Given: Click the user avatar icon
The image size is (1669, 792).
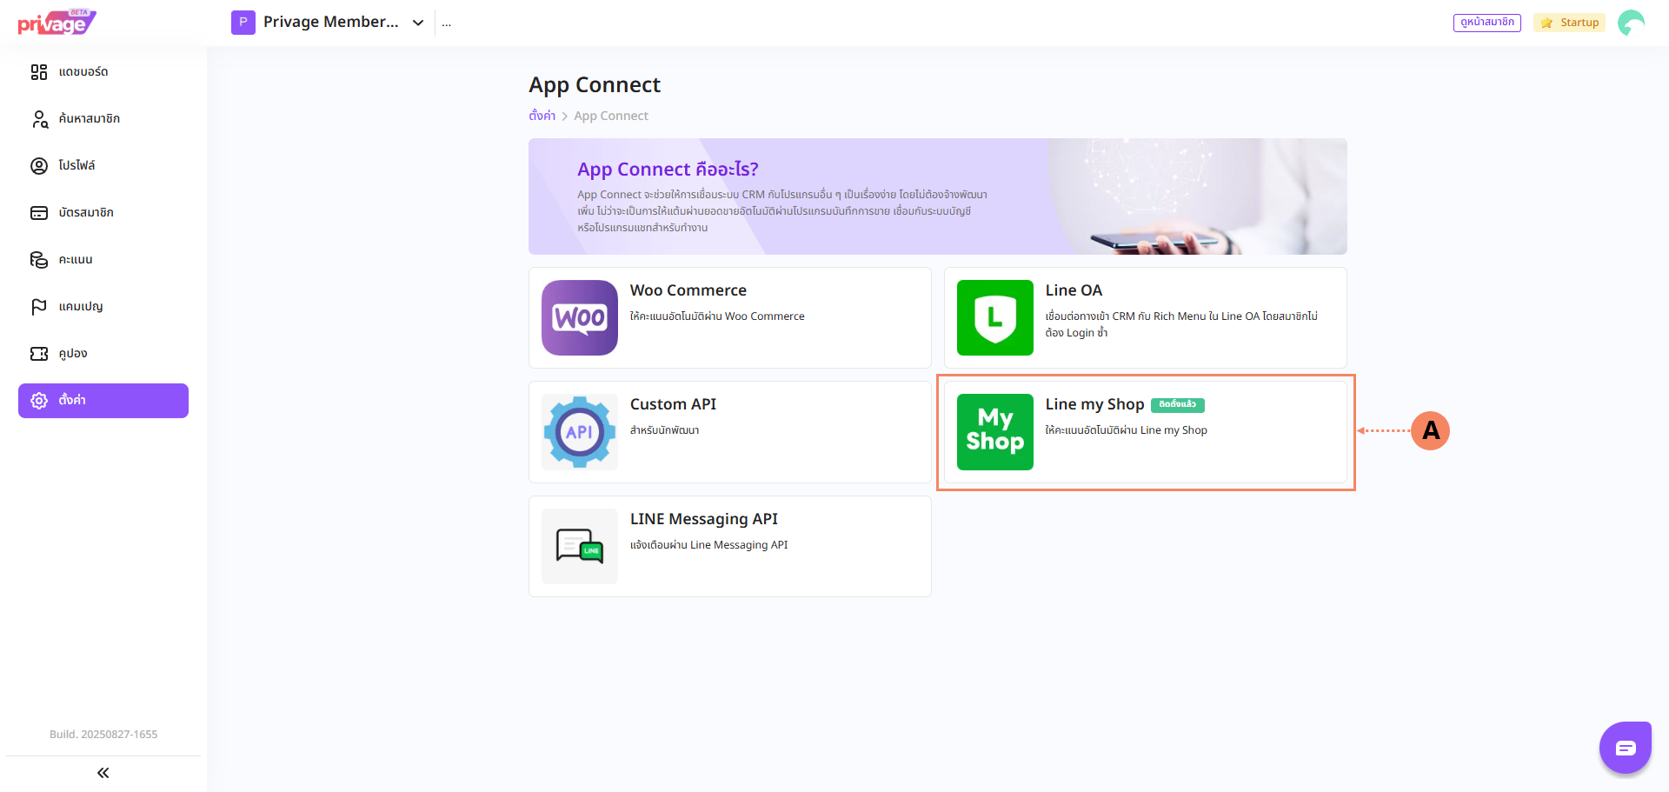Looking at the screenshot, I should 1631,23.
